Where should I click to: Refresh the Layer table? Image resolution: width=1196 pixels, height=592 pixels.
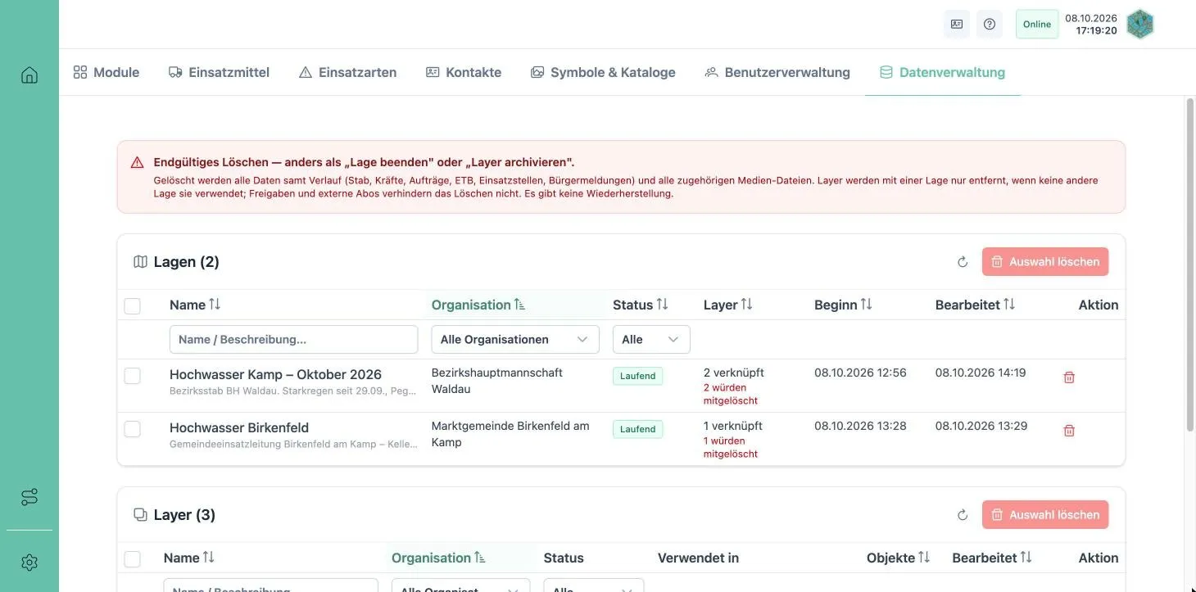[x=963, y=515]
